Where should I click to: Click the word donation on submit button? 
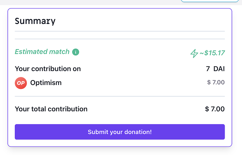tap(138, 132)
